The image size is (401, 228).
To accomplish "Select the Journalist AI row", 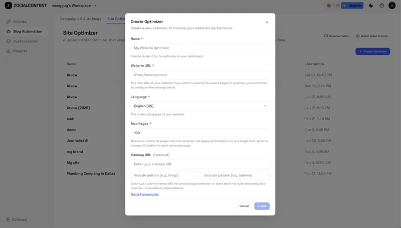I will pos(78,141).
